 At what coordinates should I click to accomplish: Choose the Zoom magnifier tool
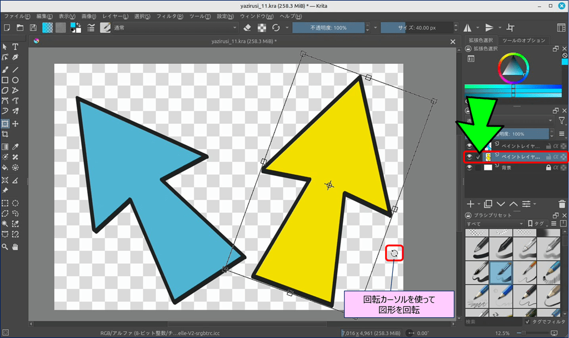pyautogui.click(x=5, y=246)
